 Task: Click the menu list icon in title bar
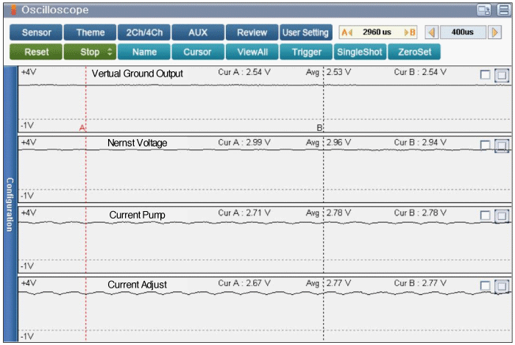pyautogui.click(x=503, y=10)
